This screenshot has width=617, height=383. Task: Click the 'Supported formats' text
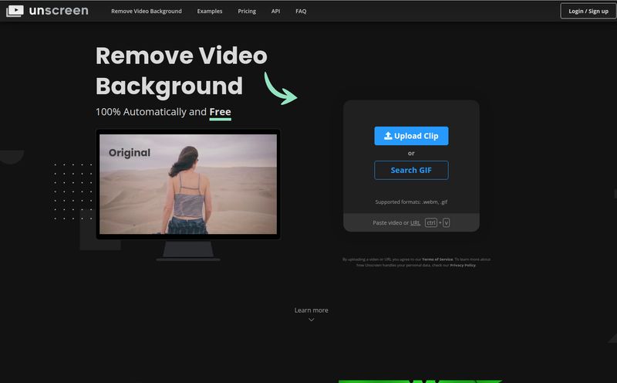point(411,202)
